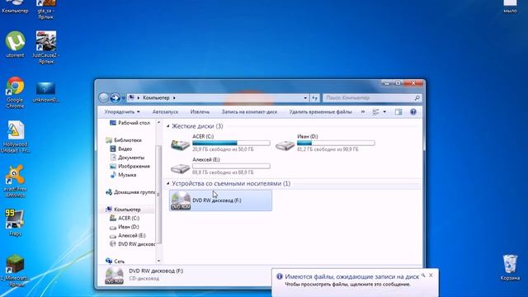Image resolution: width=528 pixels, height=297 pixels.
Task: Click '20,9 ГБ свободно из 50,0 ГБ' text
Action: [223, 149]
